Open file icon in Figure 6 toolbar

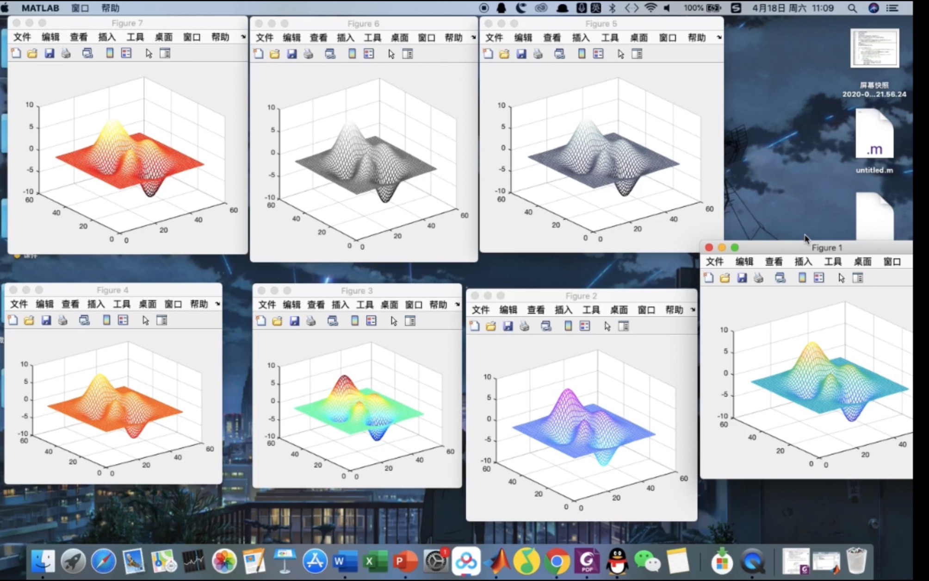point(274,54)
